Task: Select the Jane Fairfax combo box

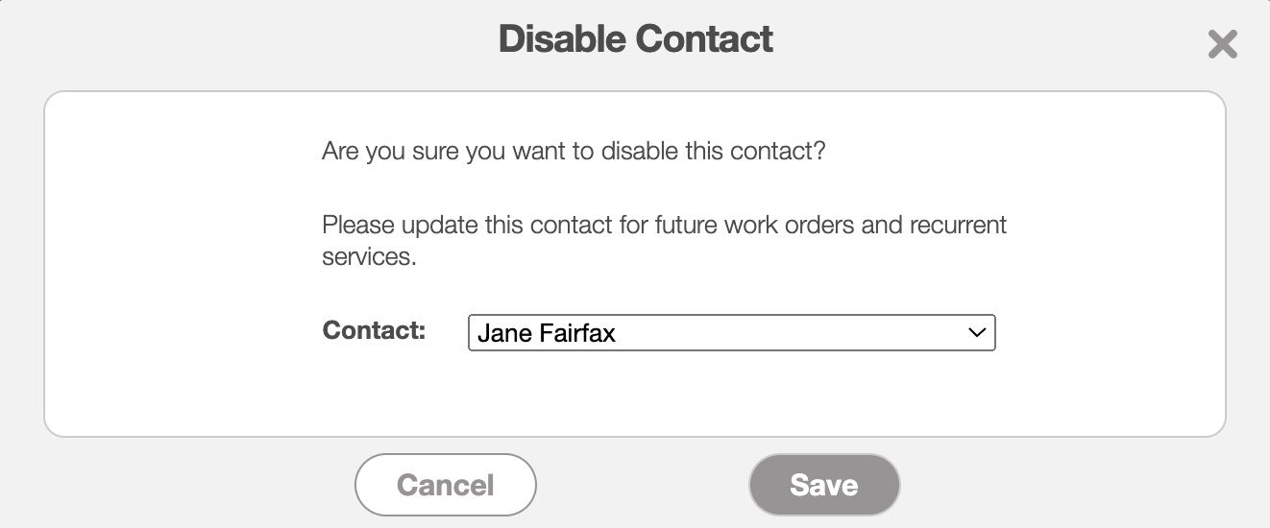Action: click(x=731, y=333)
